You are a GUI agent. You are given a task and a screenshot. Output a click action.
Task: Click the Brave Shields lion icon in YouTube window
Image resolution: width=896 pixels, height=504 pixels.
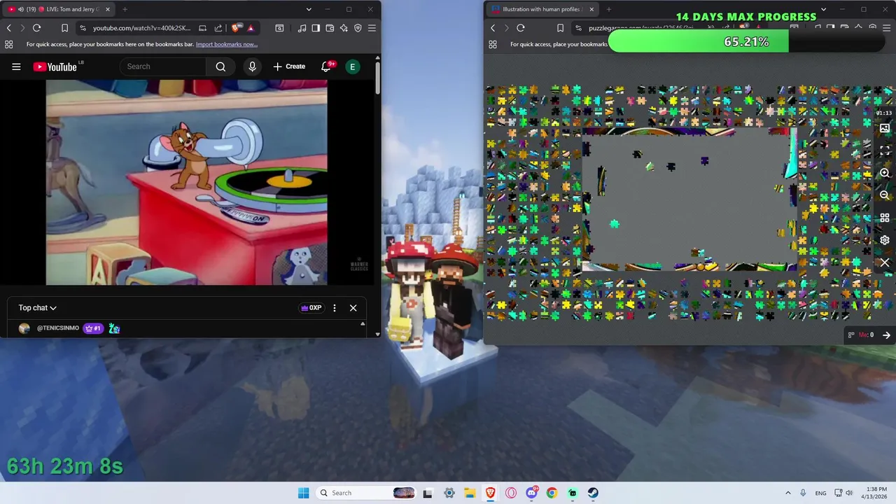tap(236, 28)
